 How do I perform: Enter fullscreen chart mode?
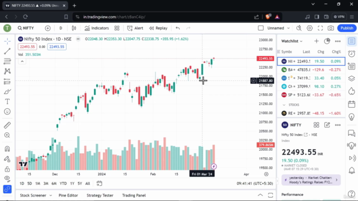click(321, 28)
